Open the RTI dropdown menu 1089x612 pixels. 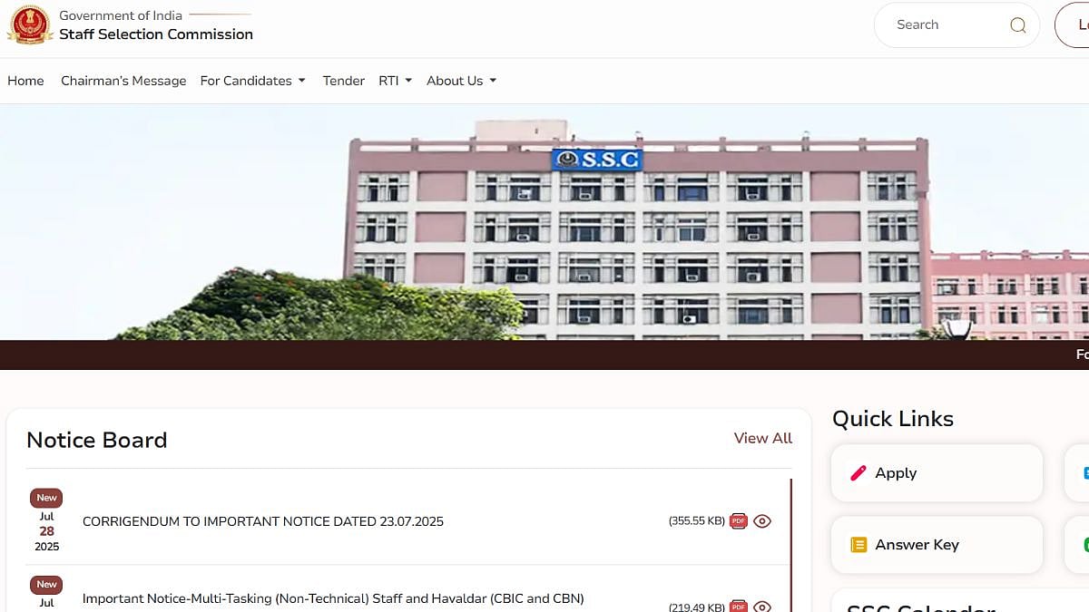pos(395,81)
